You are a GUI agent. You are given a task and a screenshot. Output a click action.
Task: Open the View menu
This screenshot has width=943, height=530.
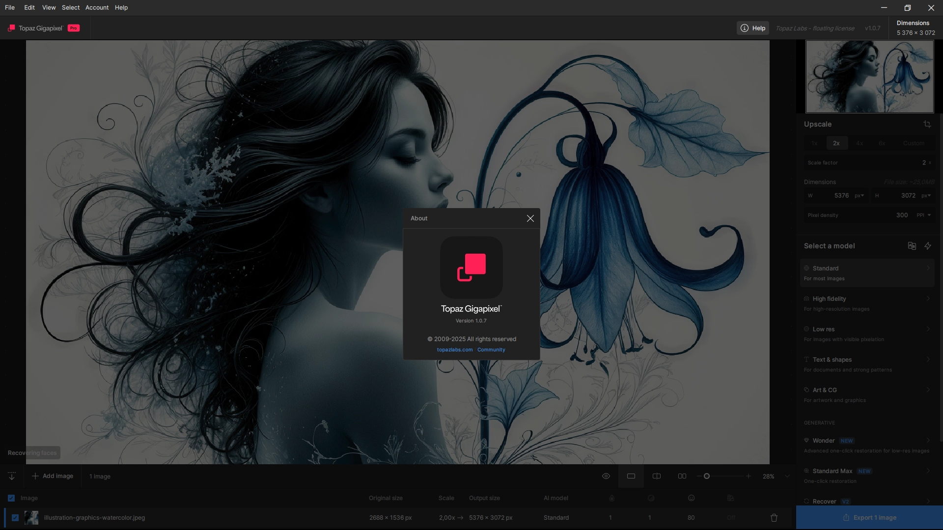pos(49,7)
